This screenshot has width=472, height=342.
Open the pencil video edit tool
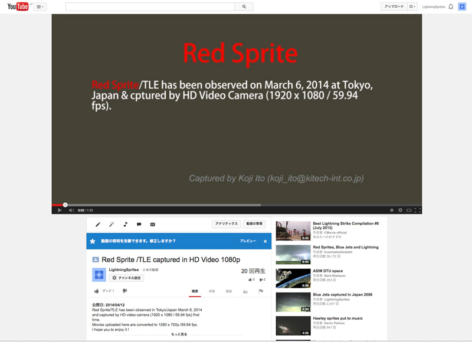point(98,224)
